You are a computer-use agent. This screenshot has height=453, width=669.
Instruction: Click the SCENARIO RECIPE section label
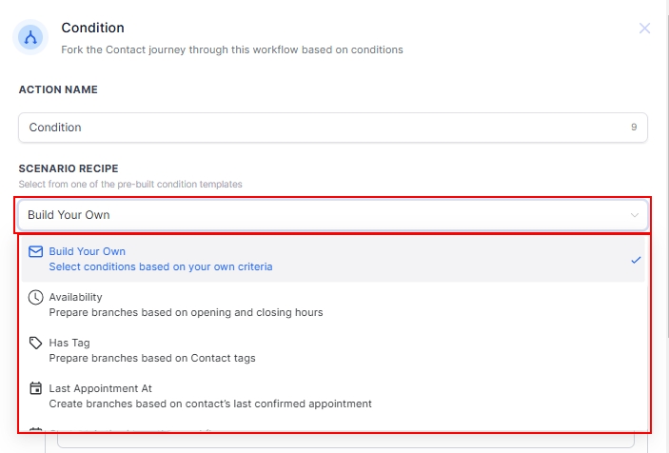click(69, 168)
